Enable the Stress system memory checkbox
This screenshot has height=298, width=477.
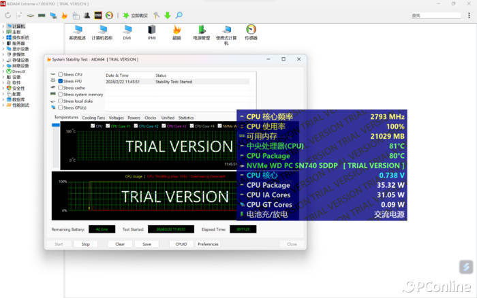click(x=61, y=94)
